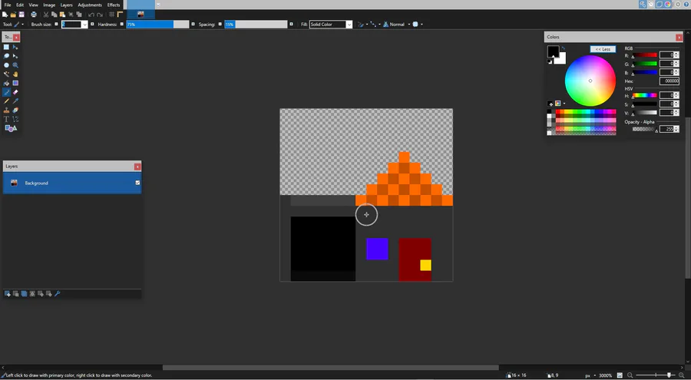Reset colors to black and white
Image resolution: width=691 pixels, height=380 pixels.
point(550,61)
